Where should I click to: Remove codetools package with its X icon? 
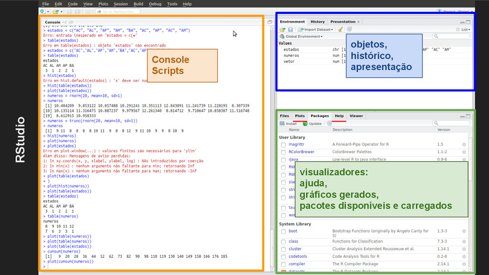pyautogui.click(x=464, y=256)
